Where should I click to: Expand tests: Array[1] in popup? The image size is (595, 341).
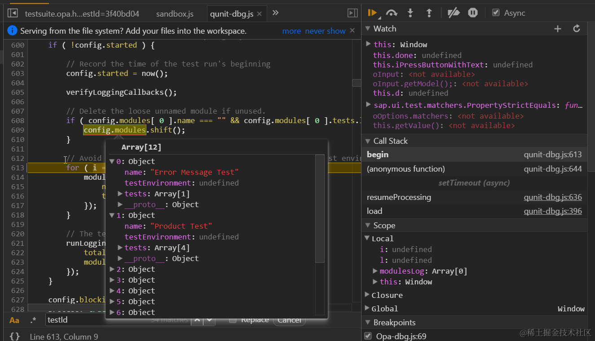pyautogui.click(x=120, y=194)
